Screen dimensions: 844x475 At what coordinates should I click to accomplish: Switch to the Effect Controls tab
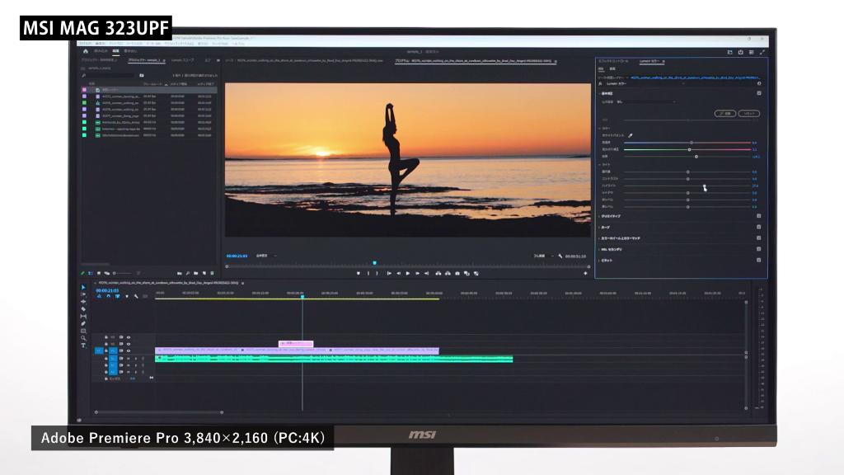pos(612,61)
